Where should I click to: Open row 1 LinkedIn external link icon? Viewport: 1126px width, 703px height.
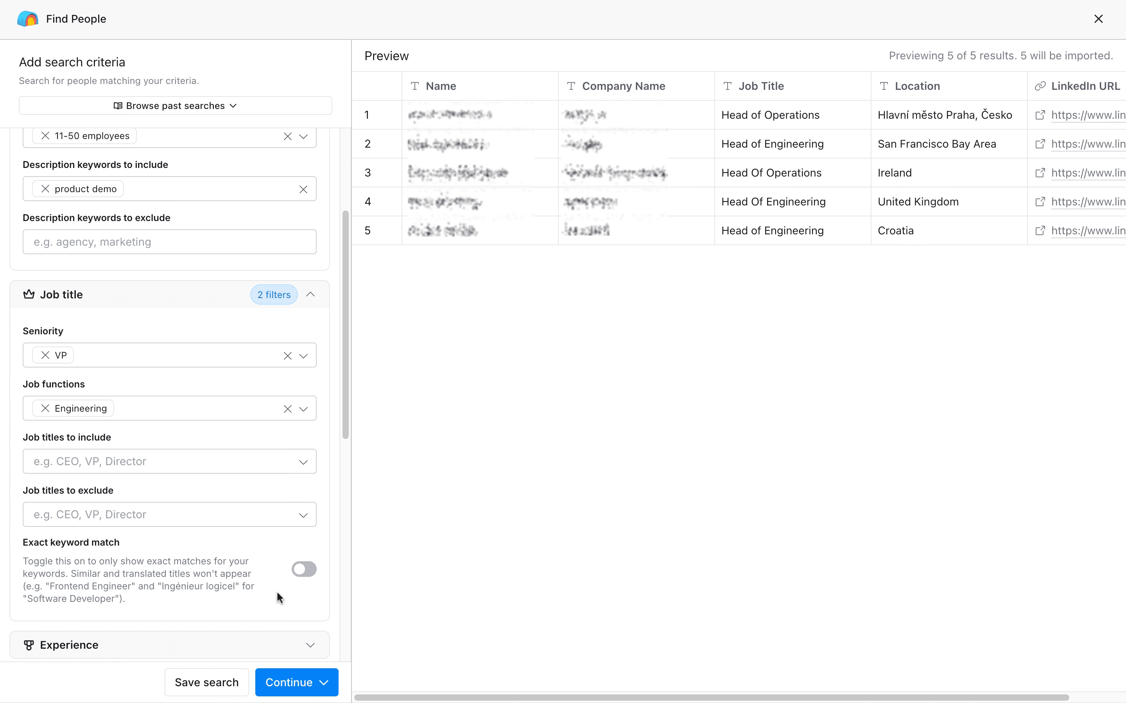tap(1040, 115)
